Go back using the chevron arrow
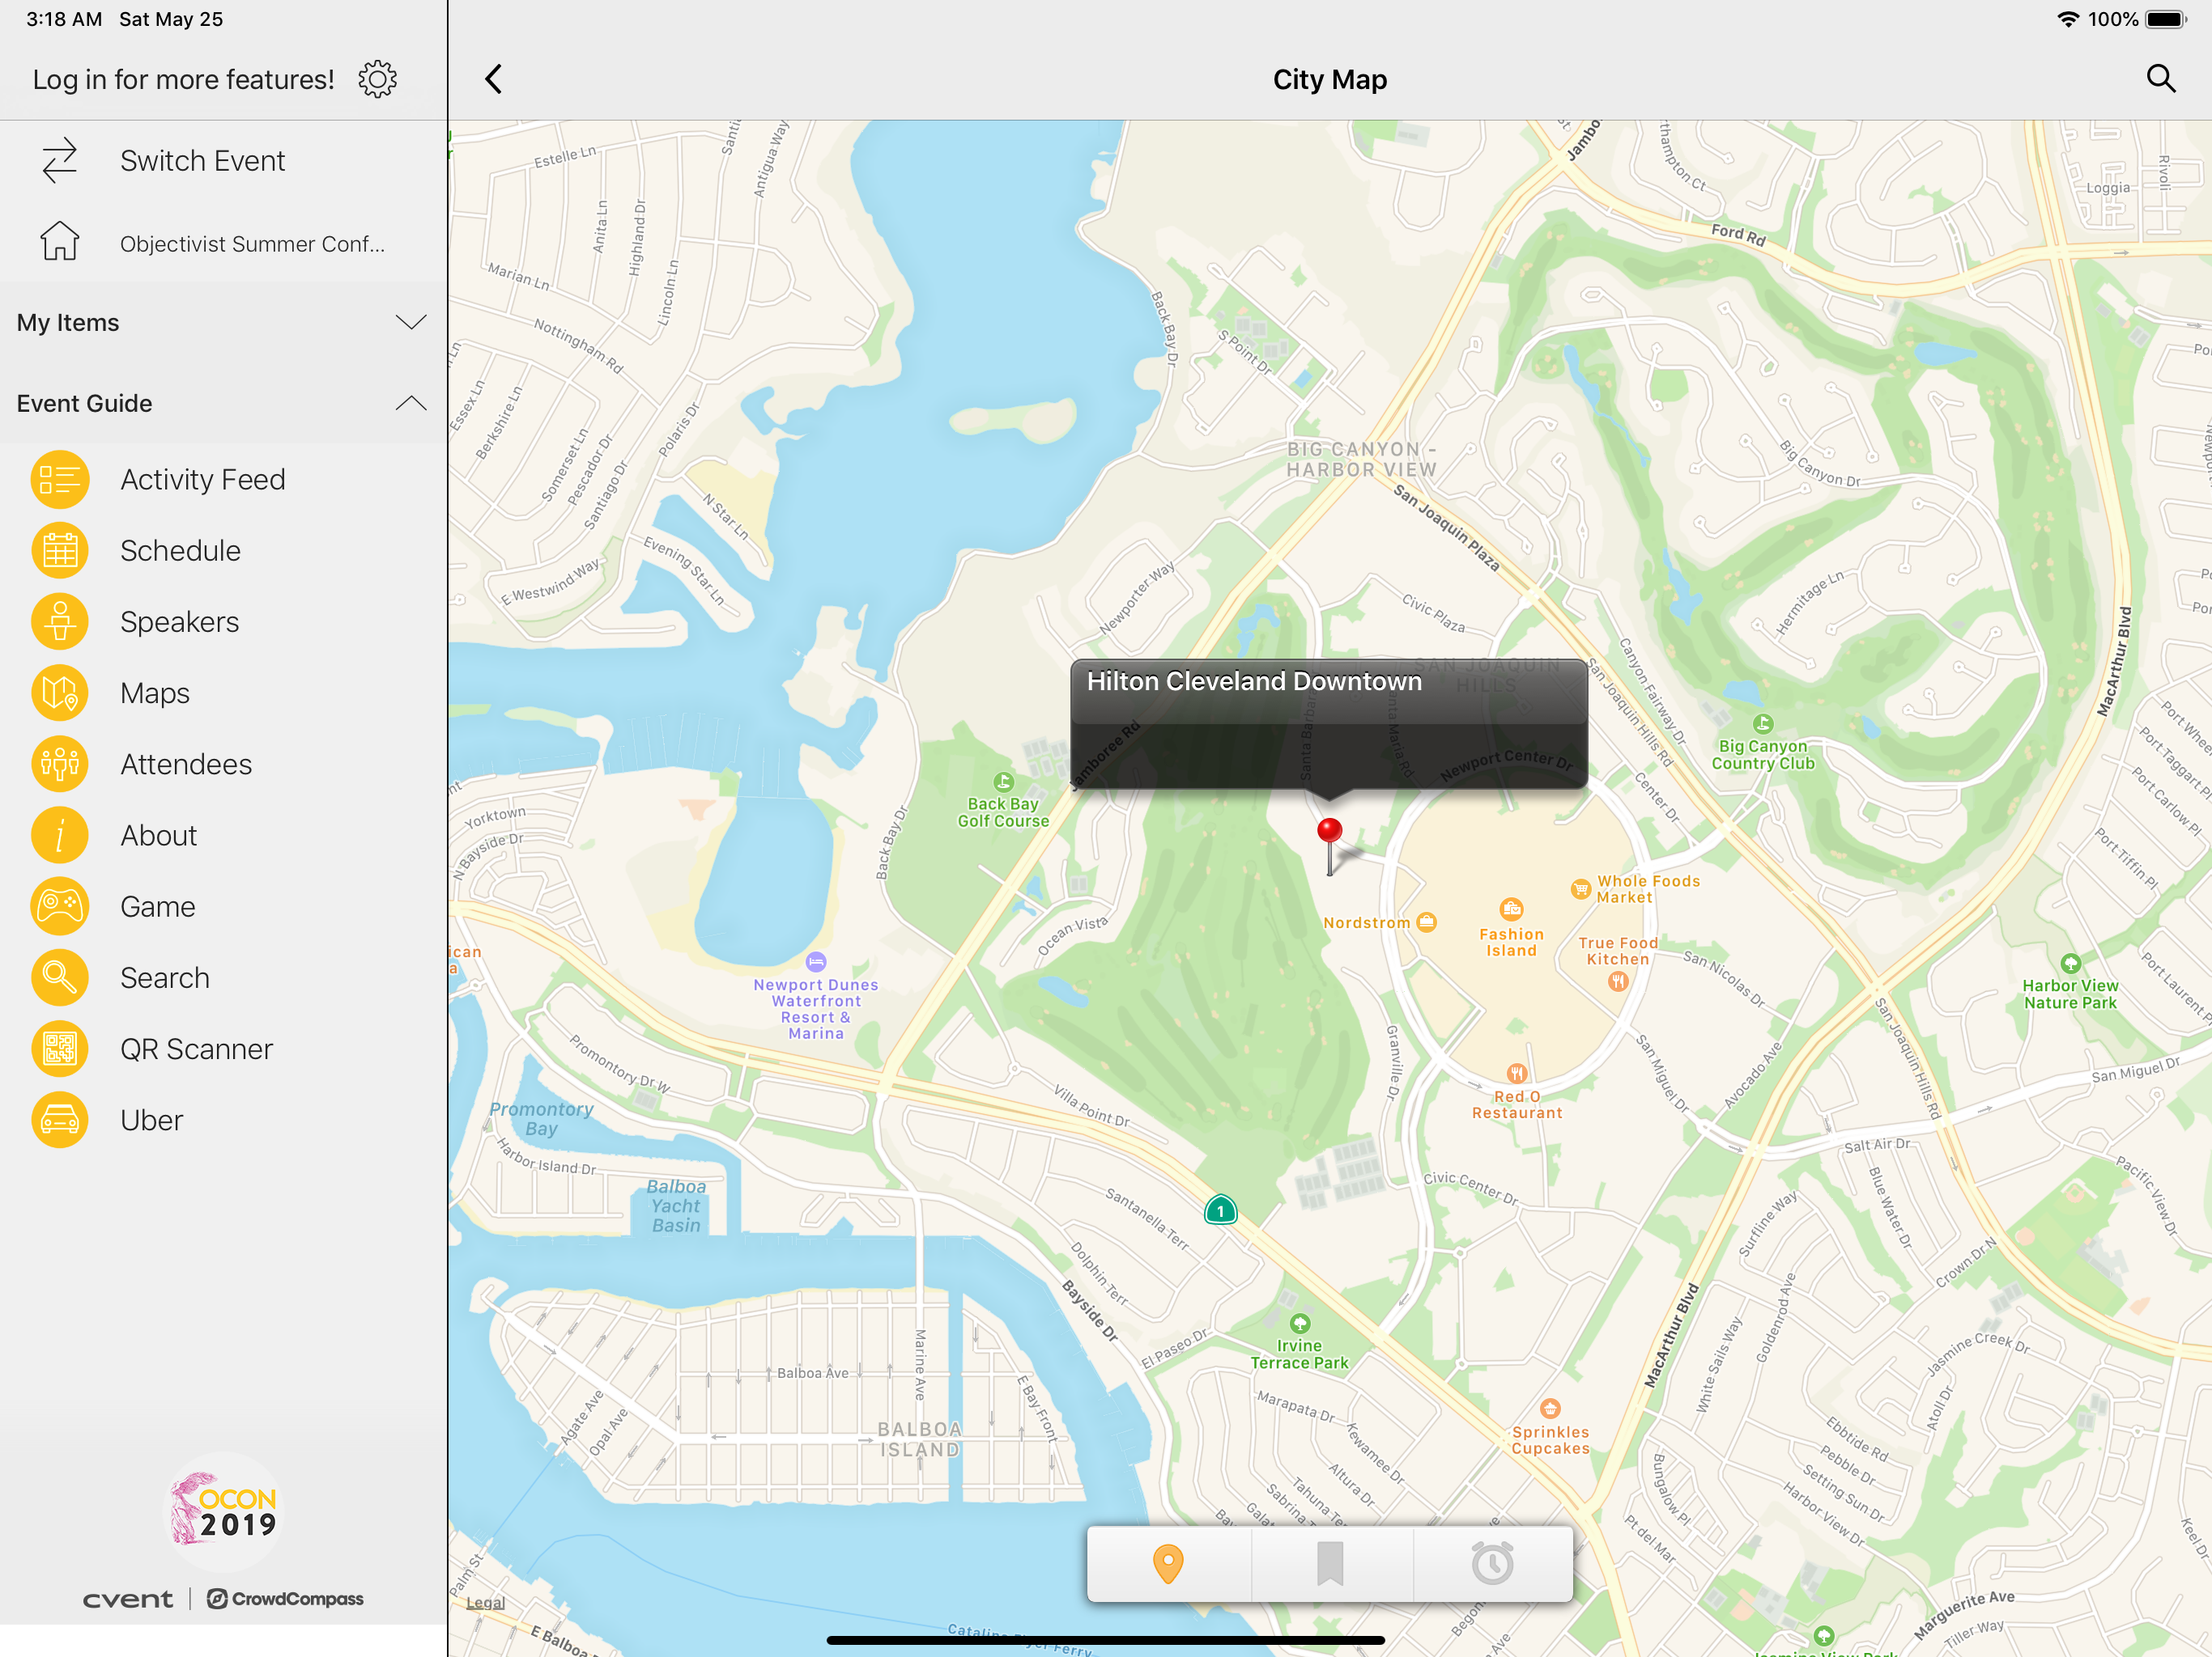 [493, 79]
